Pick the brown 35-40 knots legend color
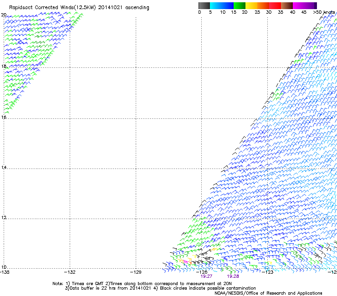 coord(287,5)
